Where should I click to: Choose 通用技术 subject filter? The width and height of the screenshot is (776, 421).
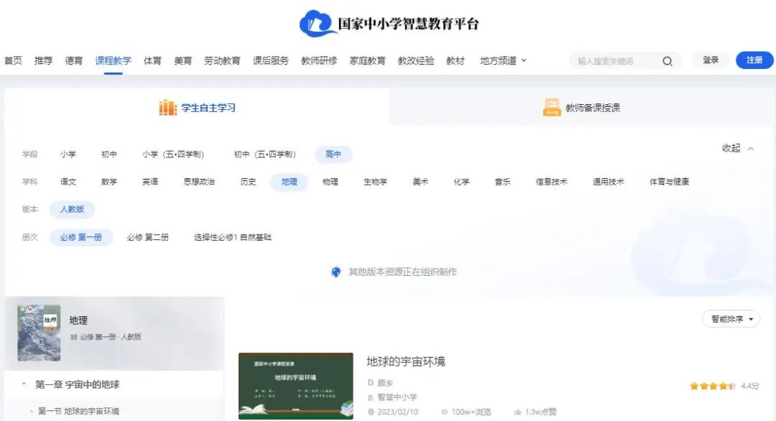click(609, 182)
